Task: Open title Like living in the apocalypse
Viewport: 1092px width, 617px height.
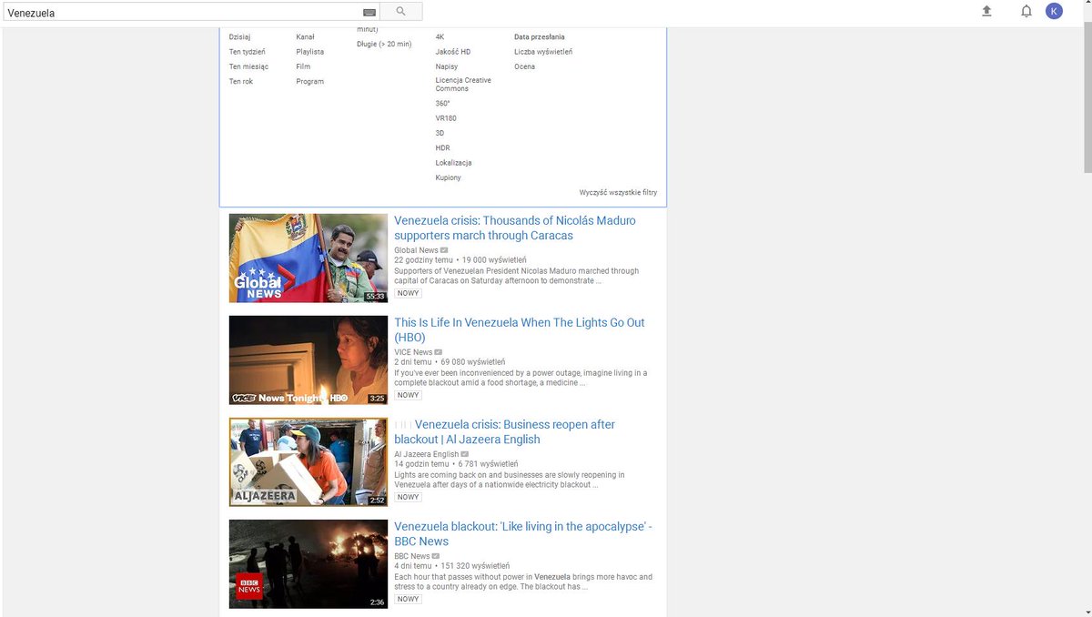Action: click(523, 533)
